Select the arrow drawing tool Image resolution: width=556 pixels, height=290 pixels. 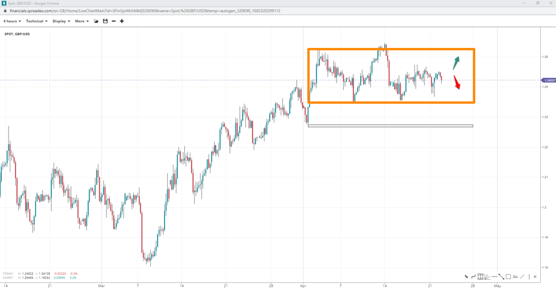click(467, 277)
